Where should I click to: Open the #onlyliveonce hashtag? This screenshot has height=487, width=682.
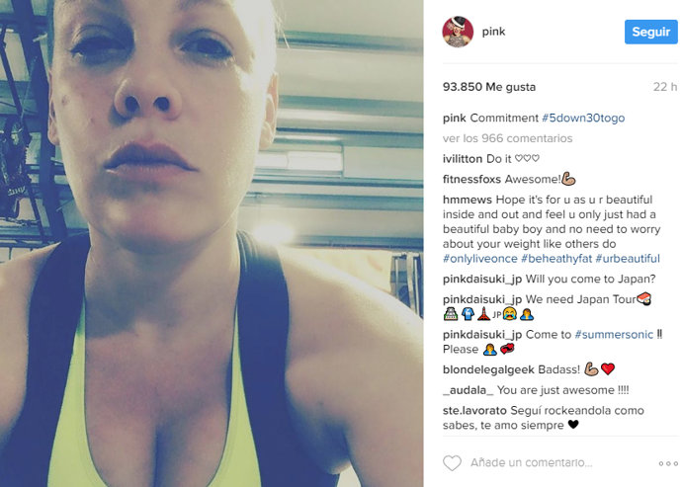[x=479, y=259]
